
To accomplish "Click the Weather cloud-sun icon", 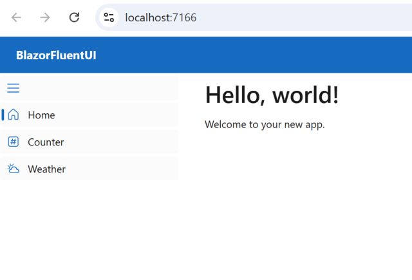I will [14, 169].
